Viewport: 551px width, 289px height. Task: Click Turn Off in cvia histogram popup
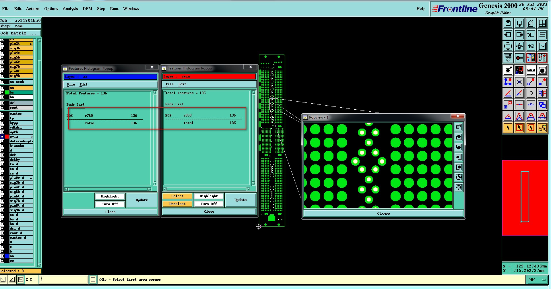[x=209, y=204]
